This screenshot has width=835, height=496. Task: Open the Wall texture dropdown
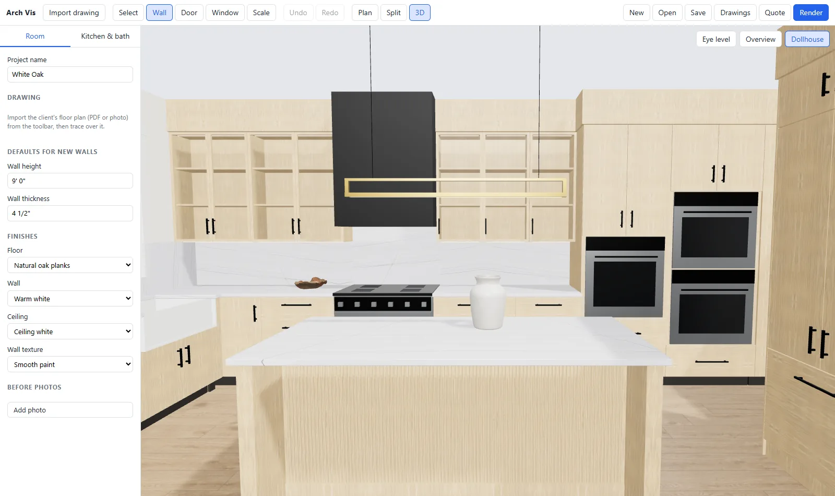point(70,364)
